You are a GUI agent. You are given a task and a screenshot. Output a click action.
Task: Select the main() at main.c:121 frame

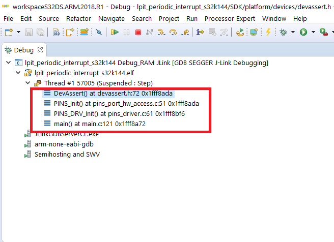(x=100, y=124)
